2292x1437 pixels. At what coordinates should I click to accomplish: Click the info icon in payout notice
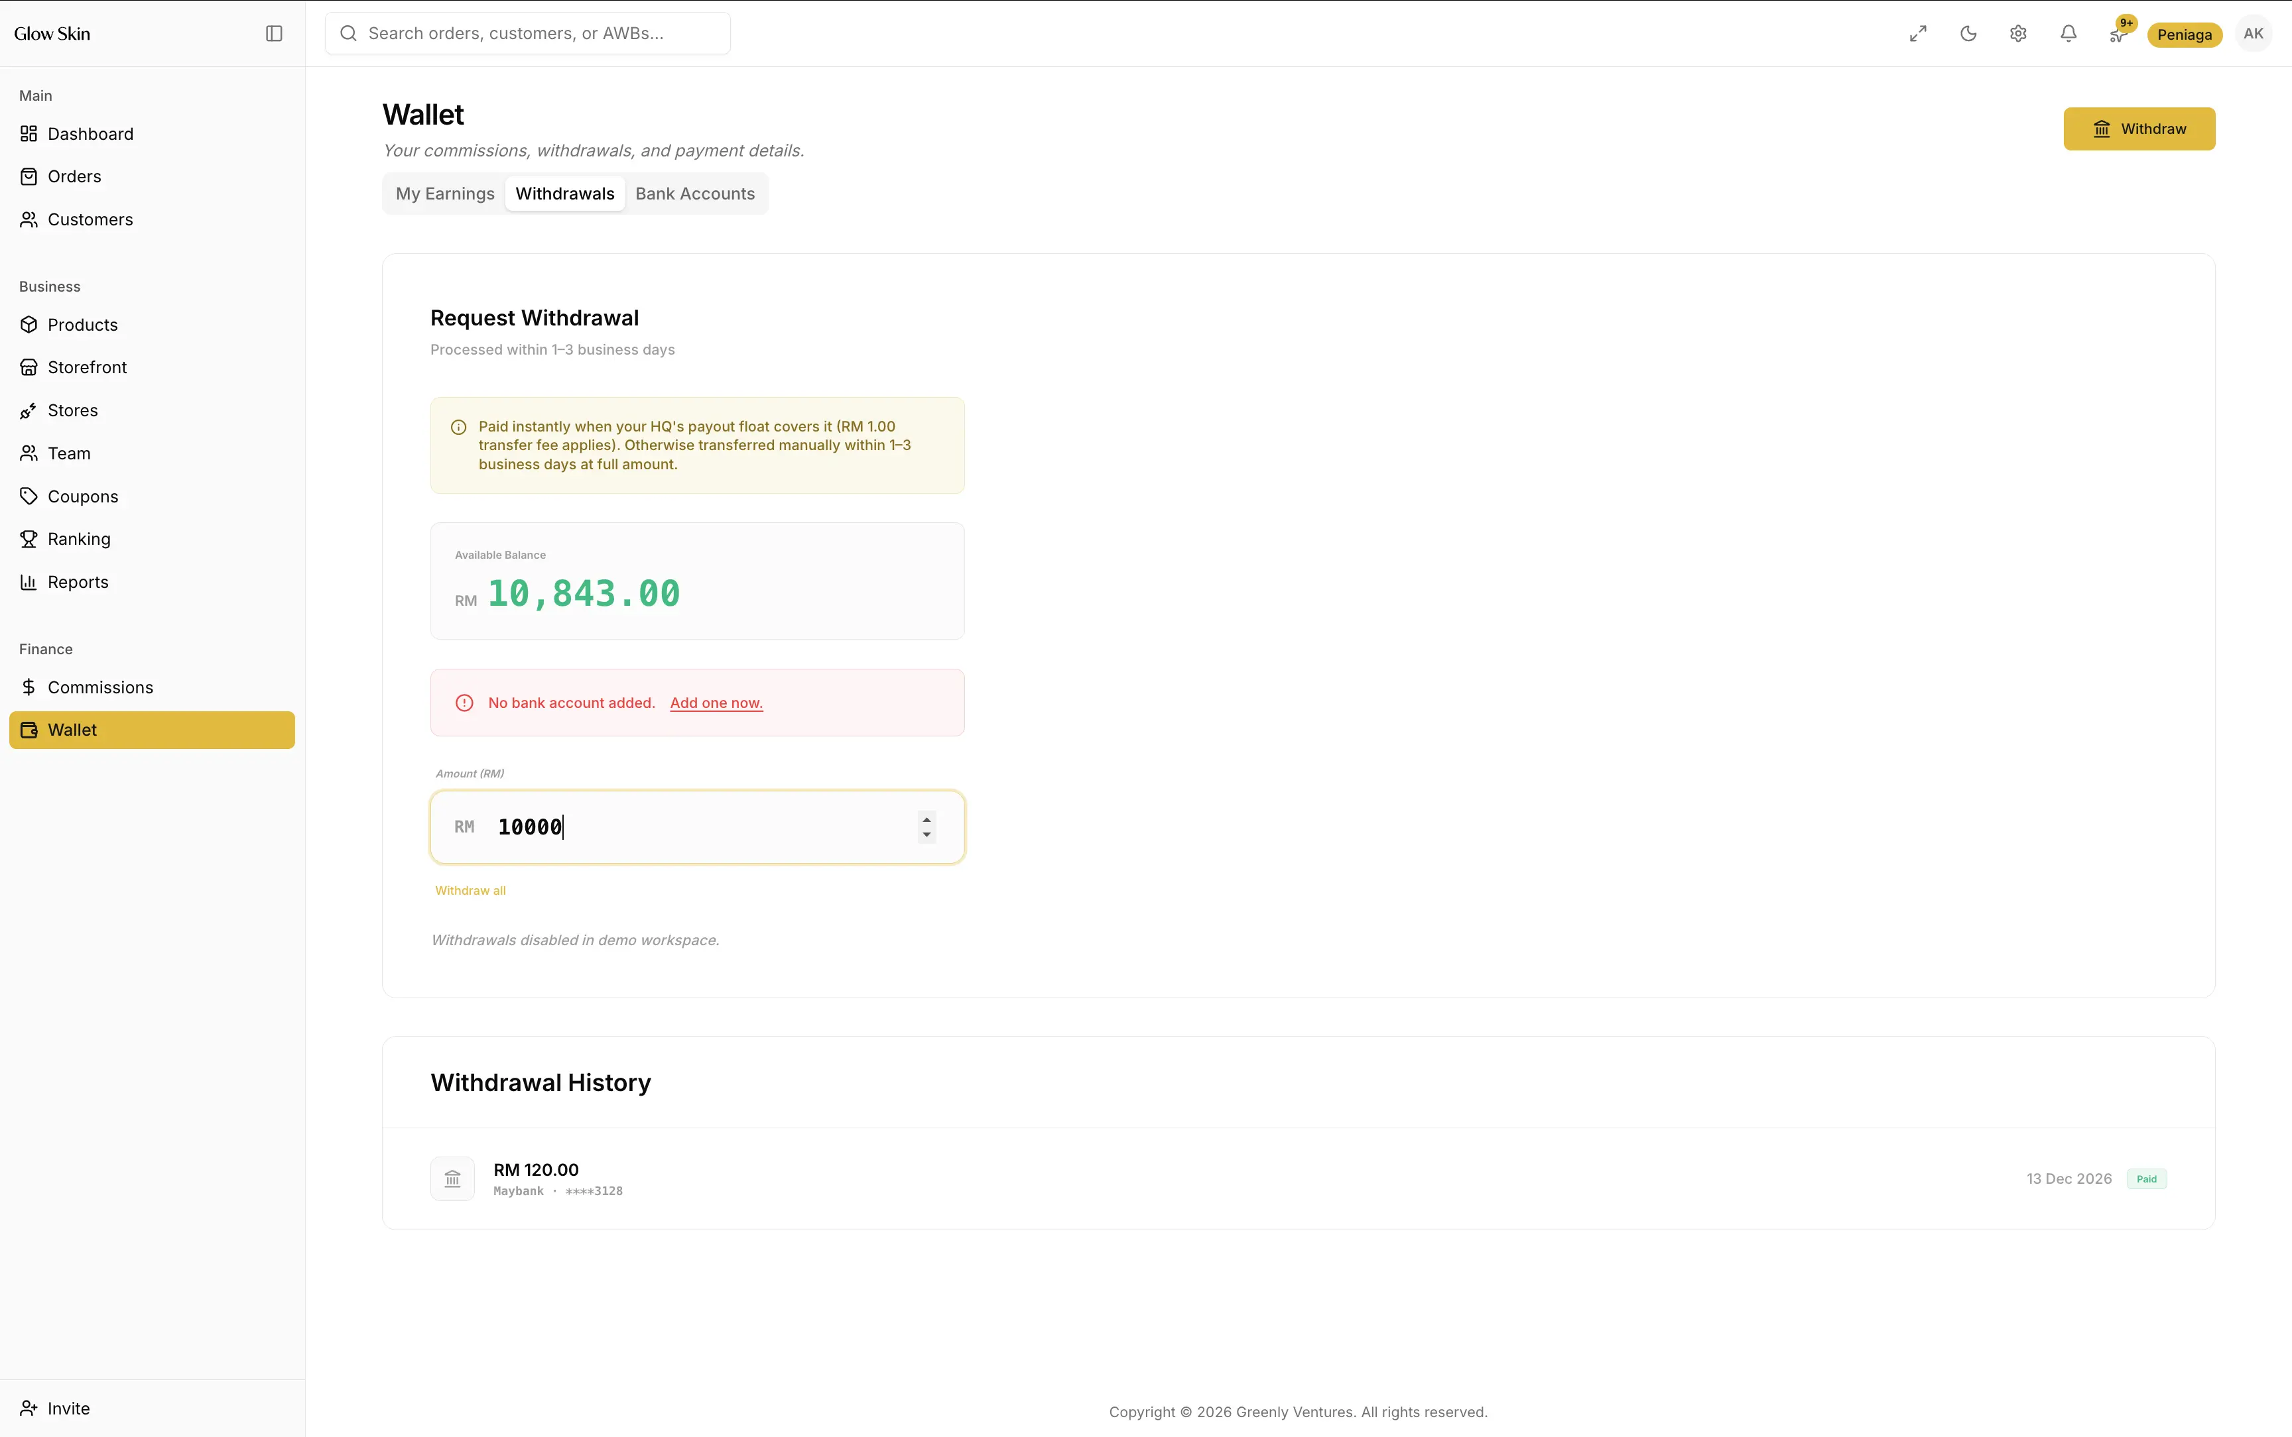[x=458, y=427]
